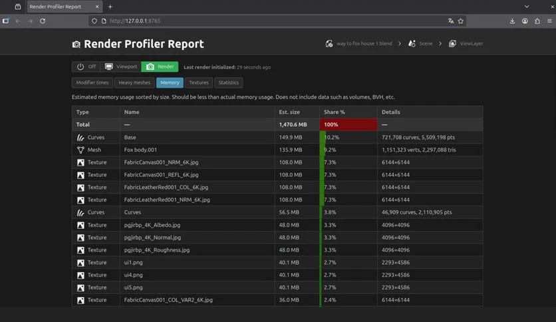Switch to the Modifier times tab
556x322 pixels.
92,82
